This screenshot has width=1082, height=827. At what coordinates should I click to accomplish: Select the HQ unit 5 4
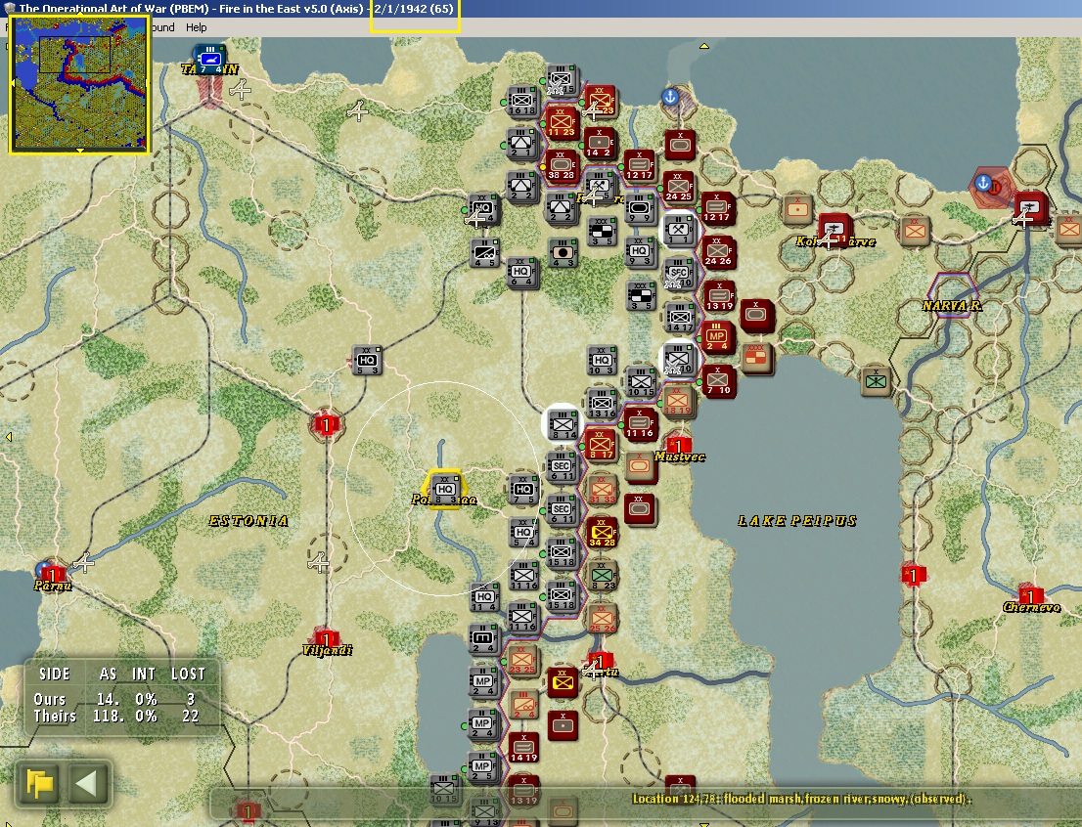click(x=522, y=532)
